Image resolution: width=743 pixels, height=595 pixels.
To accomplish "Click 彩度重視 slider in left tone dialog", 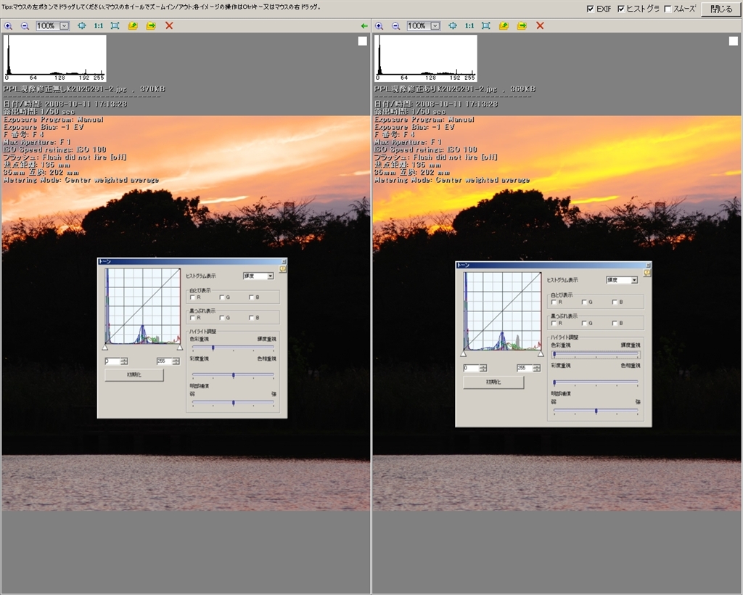I will tap(233, 375).
